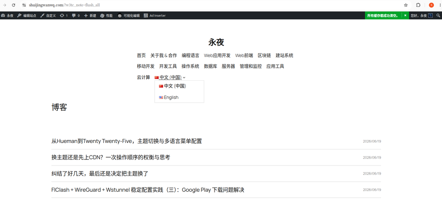Open the Chrome profile avatar
Image resolution: width=442 pixels, height=200 pixels.
(x=431, y=5)
